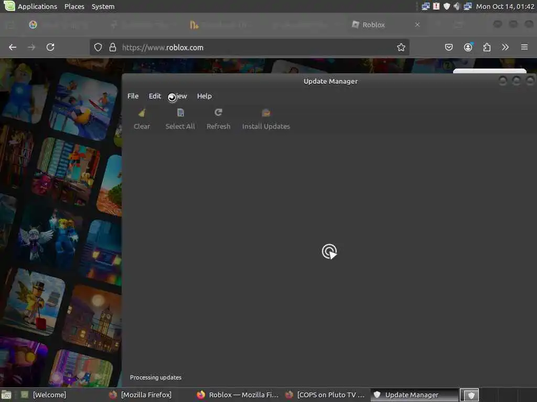Open the System menu in top panel

click(x=103, y=6)
